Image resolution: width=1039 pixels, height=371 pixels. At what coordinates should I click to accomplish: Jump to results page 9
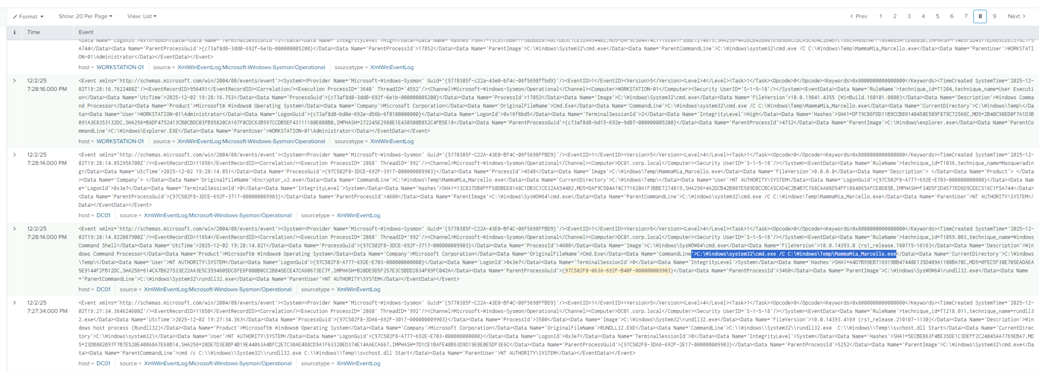pos(994,16)
